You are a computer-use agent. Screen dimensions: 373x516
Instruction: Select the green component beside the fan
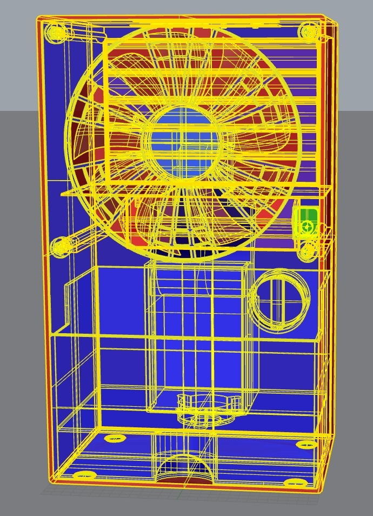click(307, 221)
